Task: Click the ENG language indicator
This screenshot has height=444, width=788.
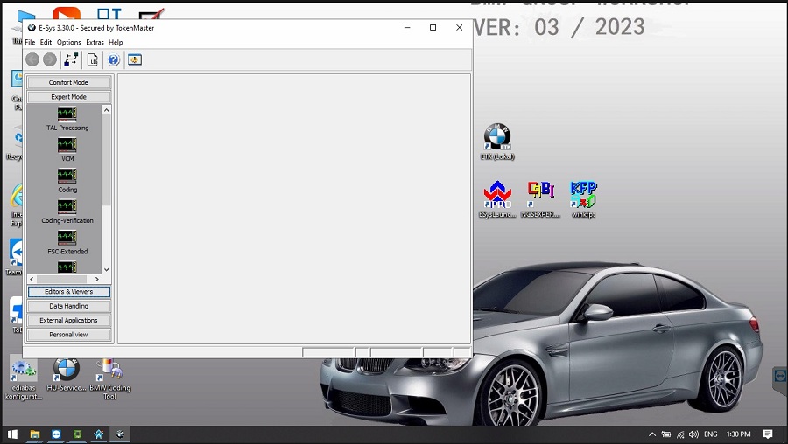Action: click(x=711, y=434)
